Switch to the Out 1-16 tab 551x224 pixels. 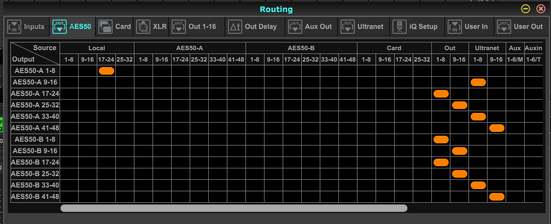click(197, 27)
